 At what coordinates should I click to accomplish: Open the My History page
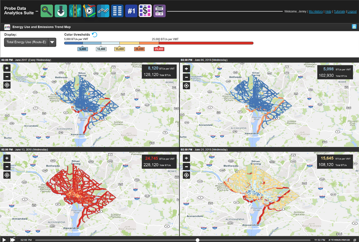tap(316, 11)
